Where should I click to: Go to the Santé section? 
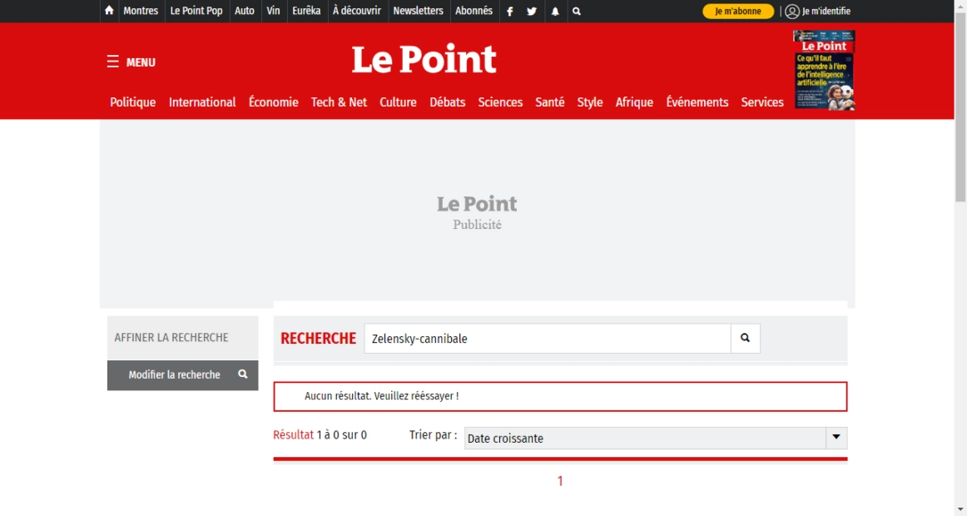click(x=549, y=102)
